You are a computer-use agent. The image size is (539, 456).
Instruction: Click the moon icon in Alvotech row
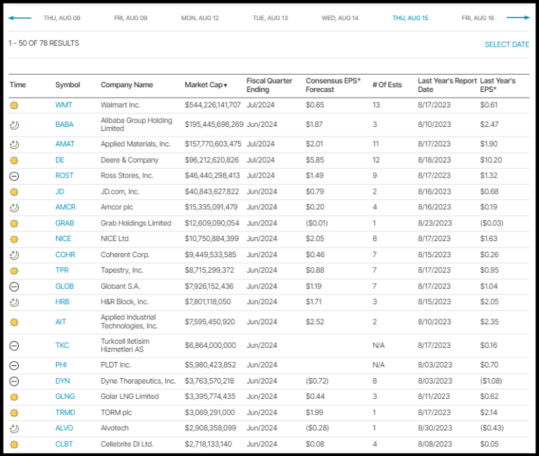click(14, 429)
